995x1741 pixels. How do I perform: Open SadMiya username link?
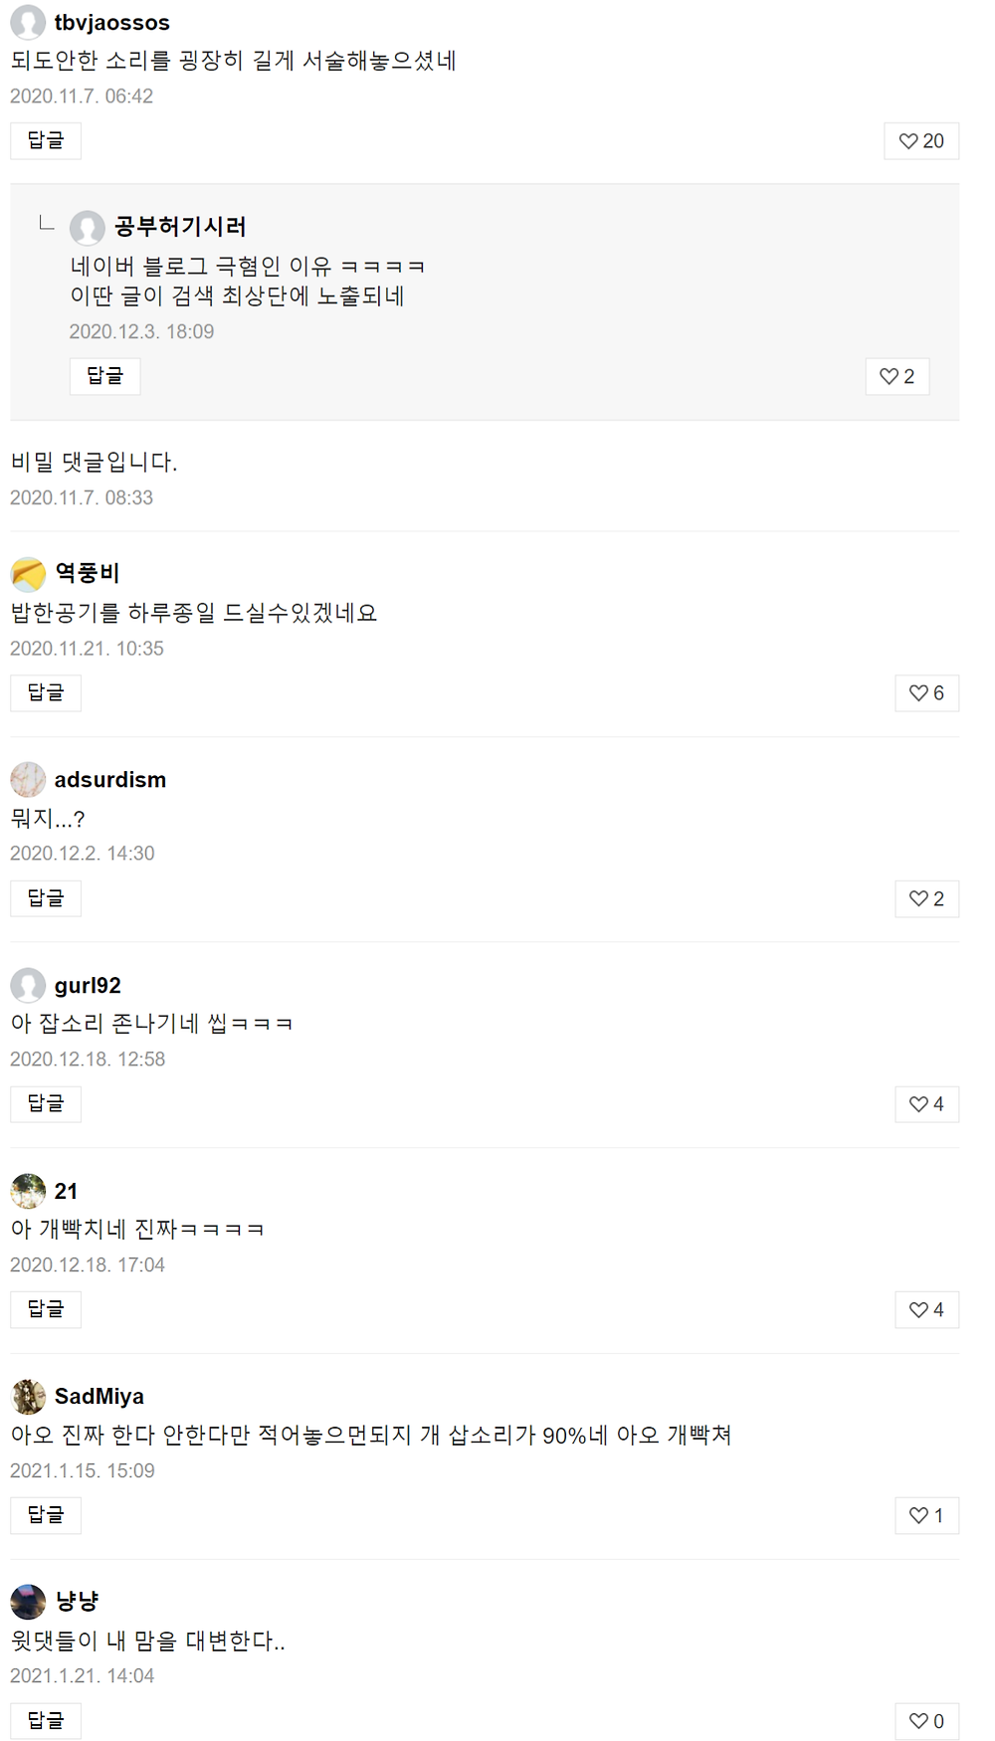click(99, 1397)
